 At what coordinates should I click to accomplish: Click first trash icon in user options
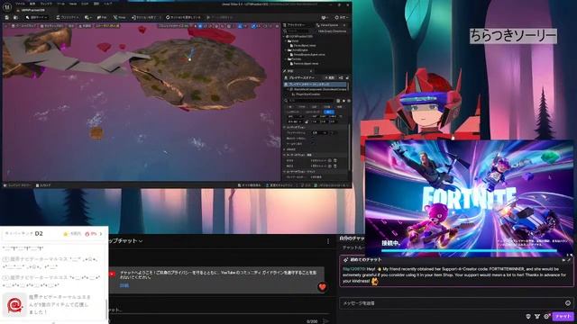click(334, 160)
